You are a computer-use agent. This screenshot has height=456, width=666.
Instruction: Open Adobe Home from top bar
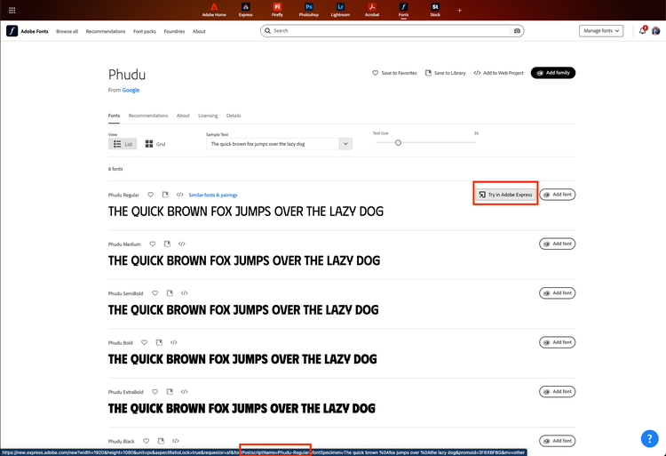point(214,10)
